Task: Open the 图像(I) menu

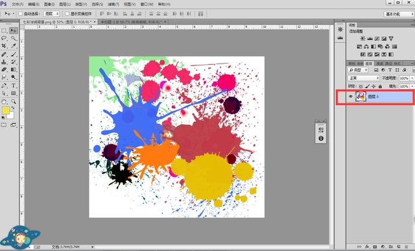Action: (x=49, y=5)
